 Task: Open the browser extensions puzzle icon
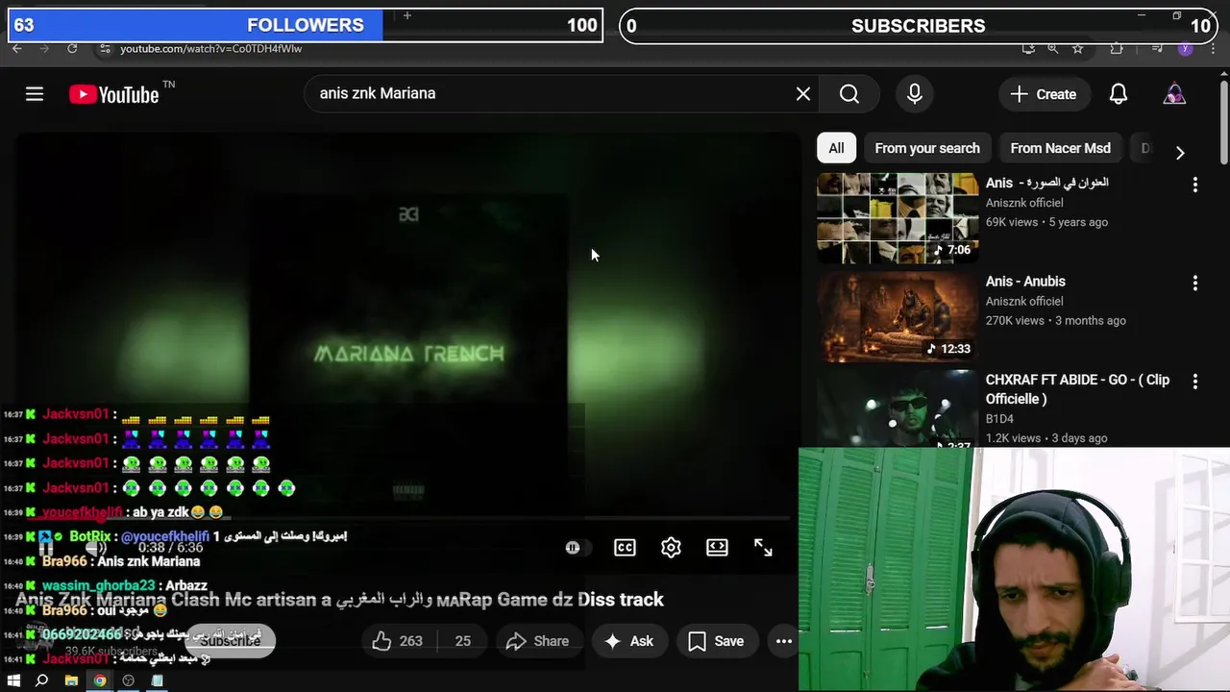click(x=1117, y=48)
